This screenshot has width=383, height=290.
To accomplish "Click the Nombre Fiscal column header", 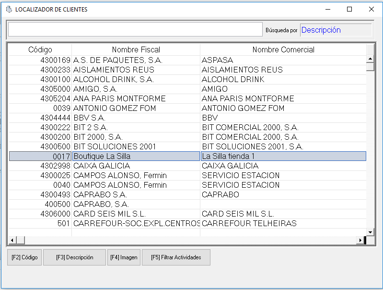I will point(136,49).
